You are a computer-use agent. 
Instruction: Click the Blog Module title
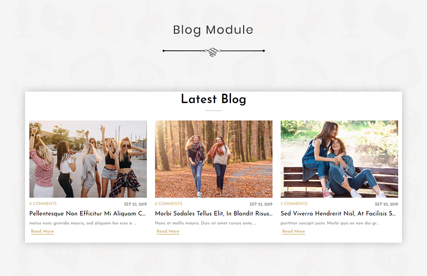pyautogui.click(x=213, y=30)
